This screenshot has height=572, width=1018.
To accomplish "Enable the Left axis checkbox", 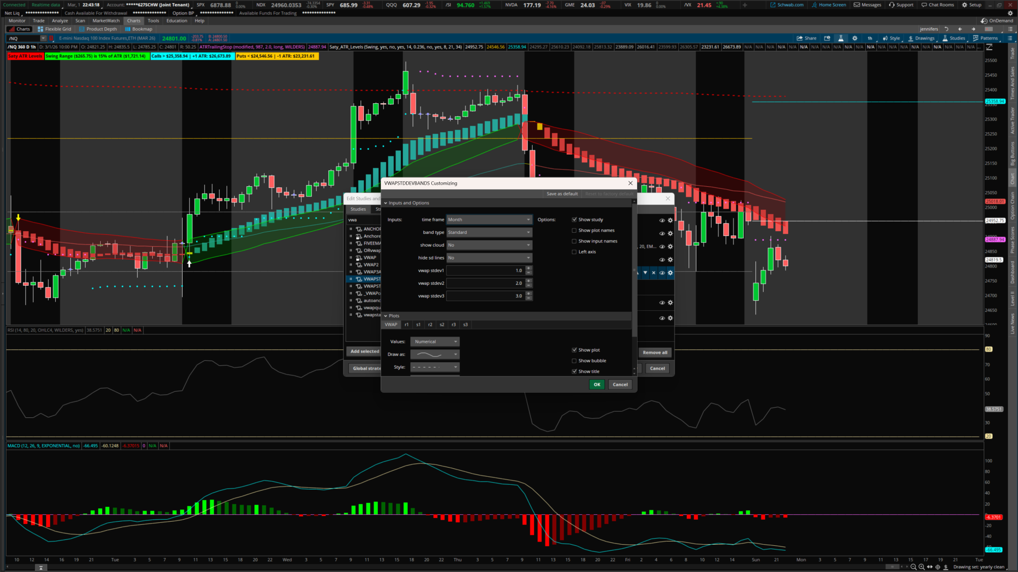I will coord(574,252).
